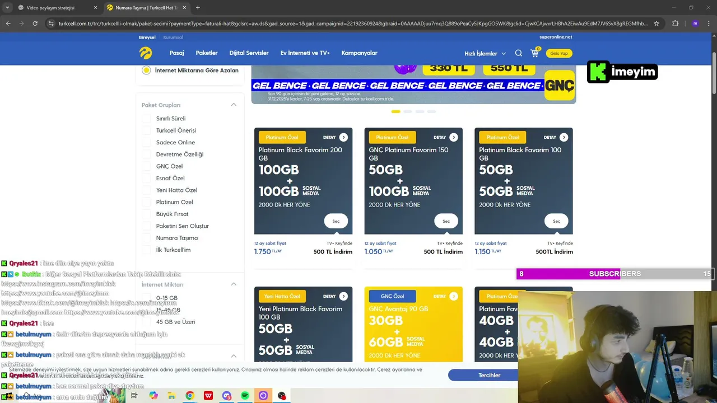Open the superonline.net link

coord(556,37)
